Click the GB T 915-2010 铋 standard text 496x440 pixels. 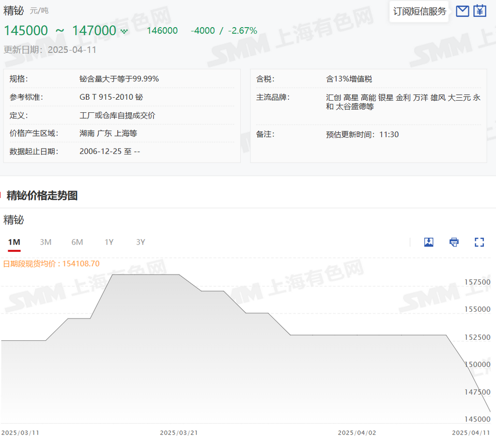click(111, 97)
